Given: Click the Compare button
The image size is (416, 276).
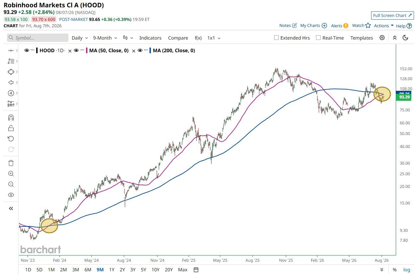Looking at the screenshot, I should (x=178, y=38).
